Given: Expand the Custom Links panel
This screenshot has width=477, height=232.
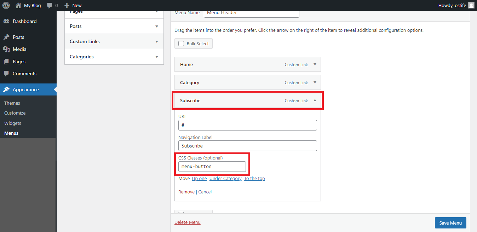Looking at the screenshot, I should tap(114, 41).
